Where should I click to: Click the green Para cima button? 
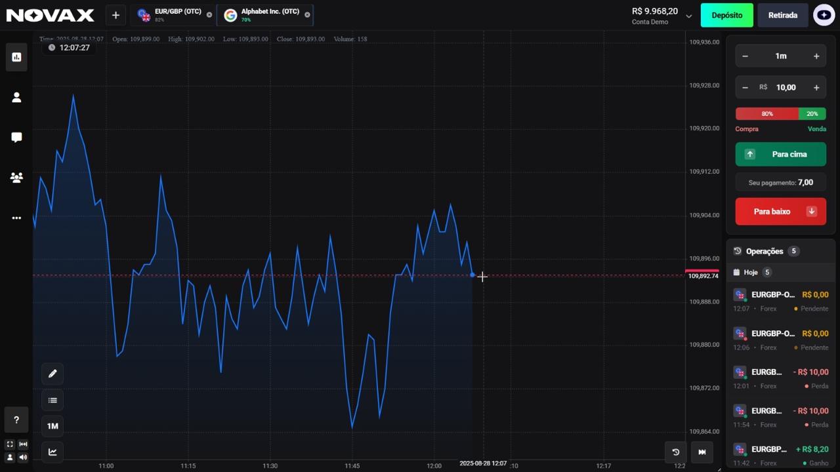(780, 154)
